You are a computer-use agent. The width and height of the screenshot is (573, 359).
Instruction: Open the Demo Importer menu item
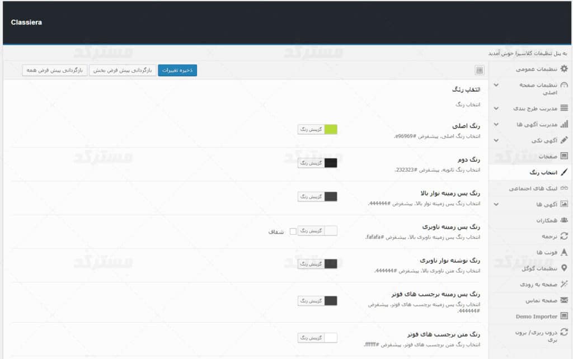point(530,316)
